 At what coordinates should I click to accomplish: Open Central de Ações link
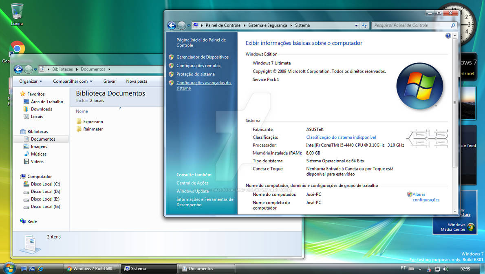(x=192, y=183)
